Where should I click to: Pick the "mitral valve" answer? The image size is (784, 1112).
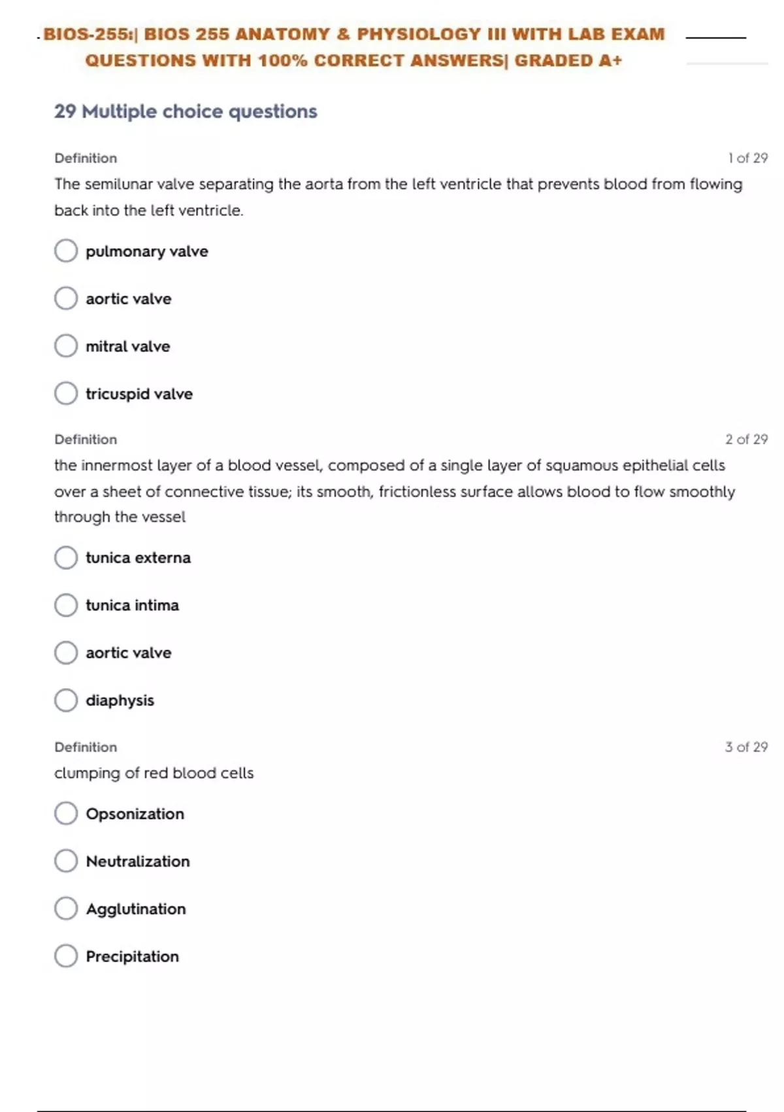[66, 346]
